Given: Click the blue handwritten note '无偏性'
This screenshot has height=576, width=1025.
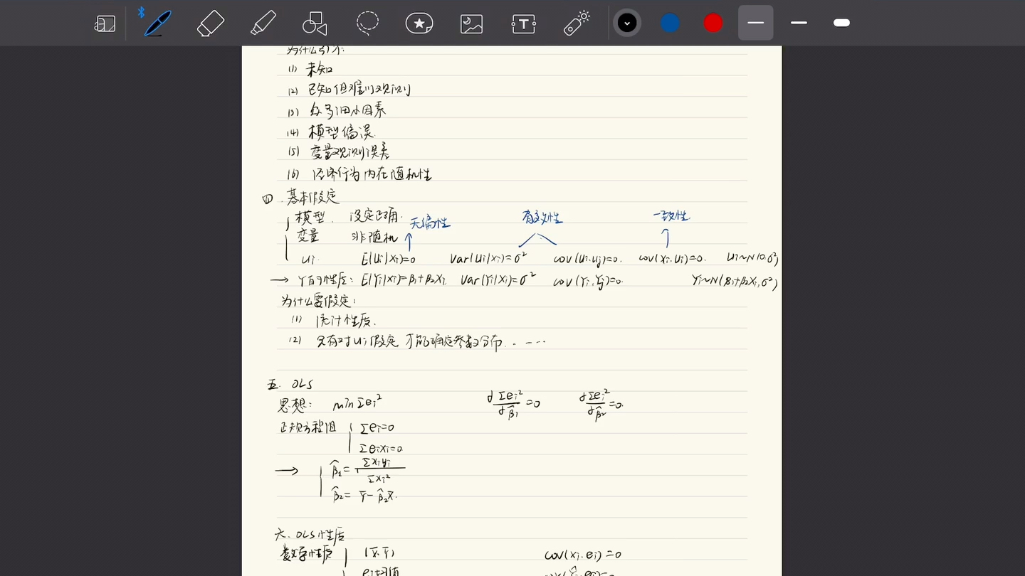Looking at the screenshot, I should (429, 223).
